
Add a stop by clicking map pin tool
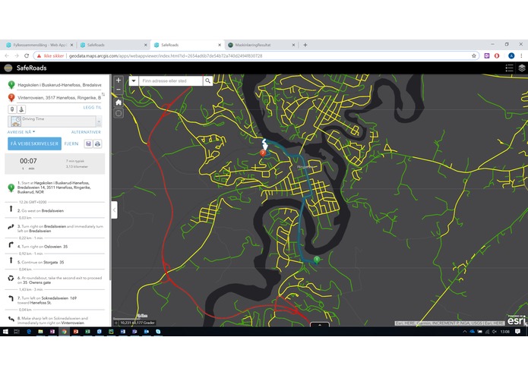[x=12, y=109]
